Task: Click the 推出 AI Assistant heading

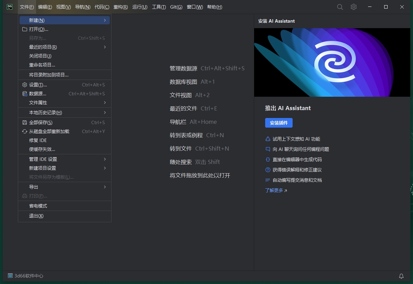Action: 288,108
